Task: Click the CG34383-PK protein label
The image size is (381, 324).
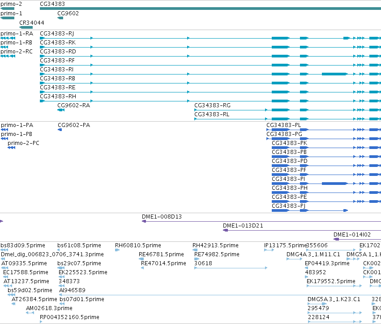Action: [x=290, y=143]
